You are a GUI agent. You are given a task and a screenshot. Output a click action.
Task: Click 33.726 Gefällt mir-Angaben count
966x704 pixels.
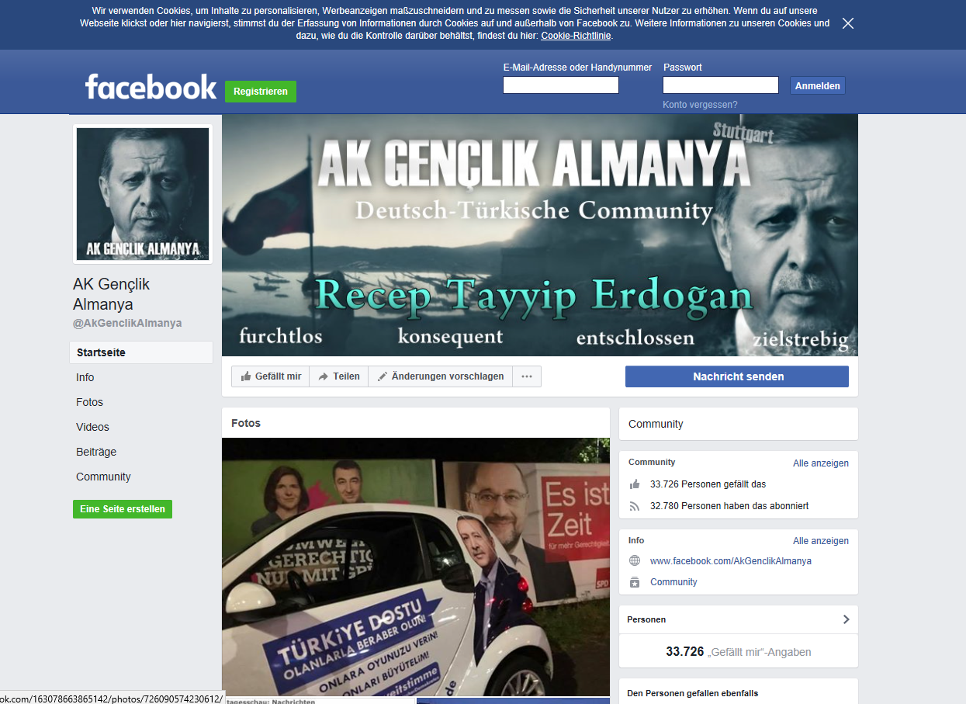739,652
